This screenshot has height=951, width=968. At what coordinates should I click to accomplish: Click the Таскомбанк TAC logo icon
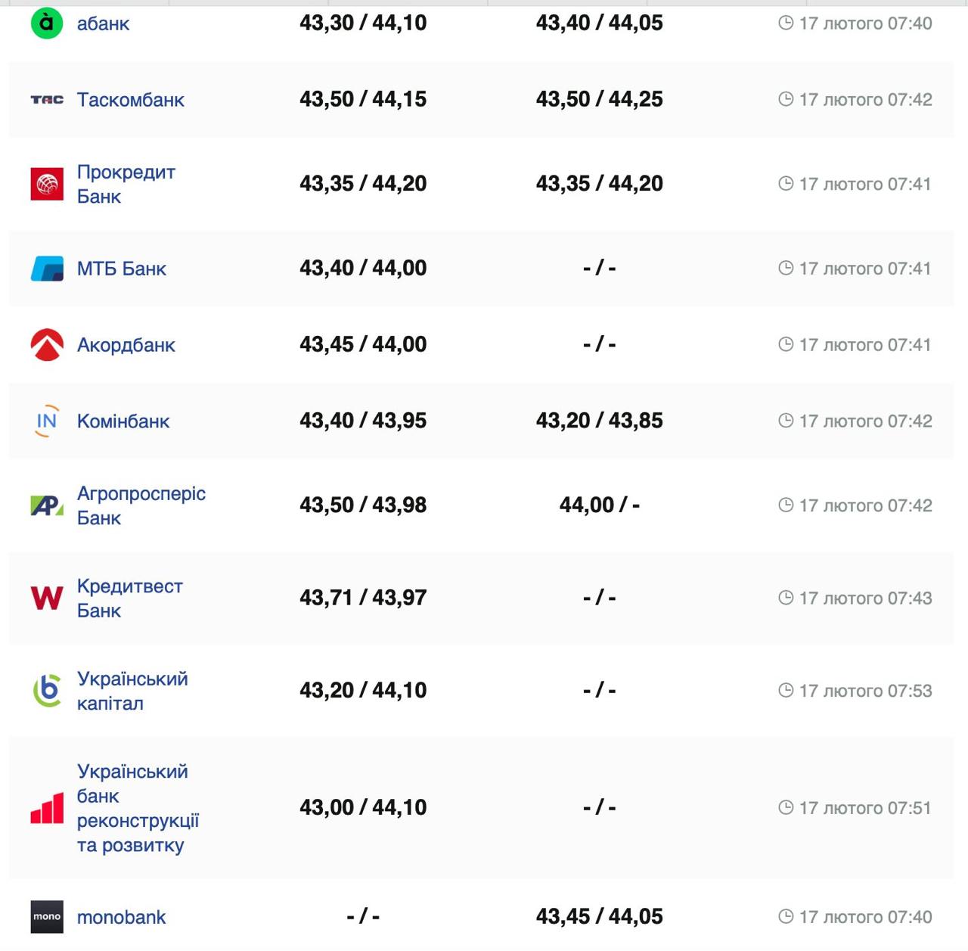click(47, 99)
